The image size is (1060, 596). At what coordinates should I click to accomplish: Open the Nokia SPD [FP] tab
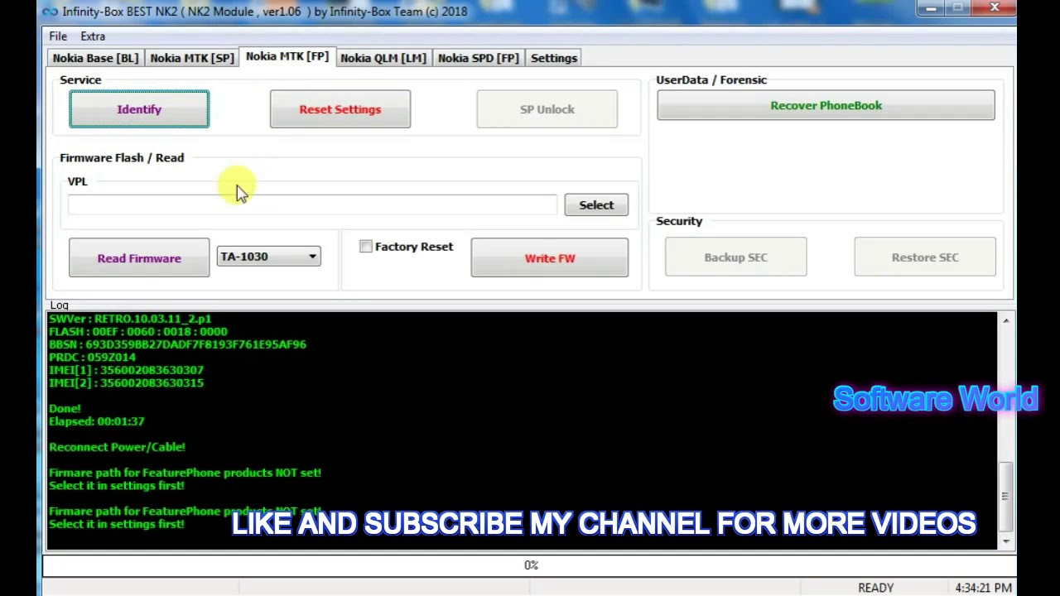point(479,58)
